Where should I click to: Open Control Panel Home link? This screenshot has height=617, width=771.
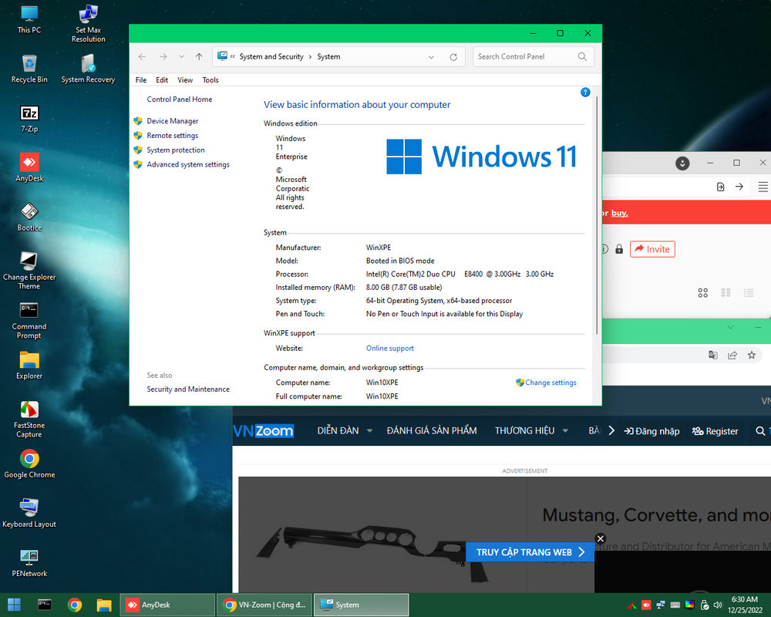click(180, 99)
